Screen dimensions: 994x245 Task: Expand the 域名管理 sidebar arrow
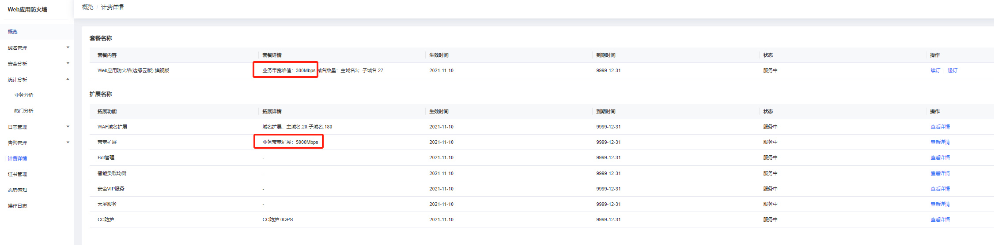click(68, 48)
